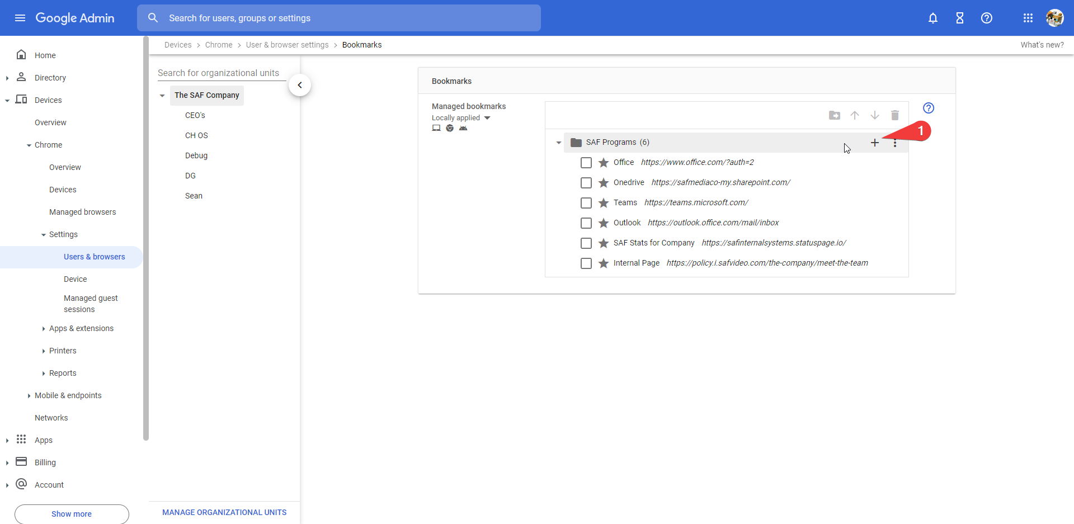The height and width of the screenshot is (524, 1074).
Task: Add a bookmark to SAF Programs
Action: (x=875, y=143)
